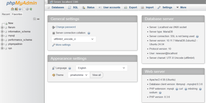Screen dimensions: 206x103
Task: Click the Recent tables button
Action: coord(6,14)
